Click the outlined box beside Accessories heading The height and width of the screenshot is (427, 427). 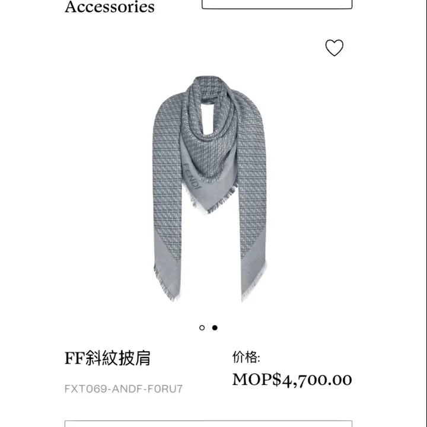point(277,4)
